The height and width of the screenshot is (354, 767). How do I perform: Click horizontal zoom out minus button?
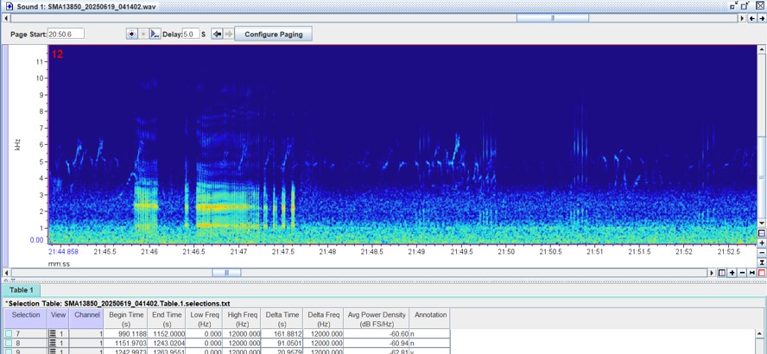(743, 273)
